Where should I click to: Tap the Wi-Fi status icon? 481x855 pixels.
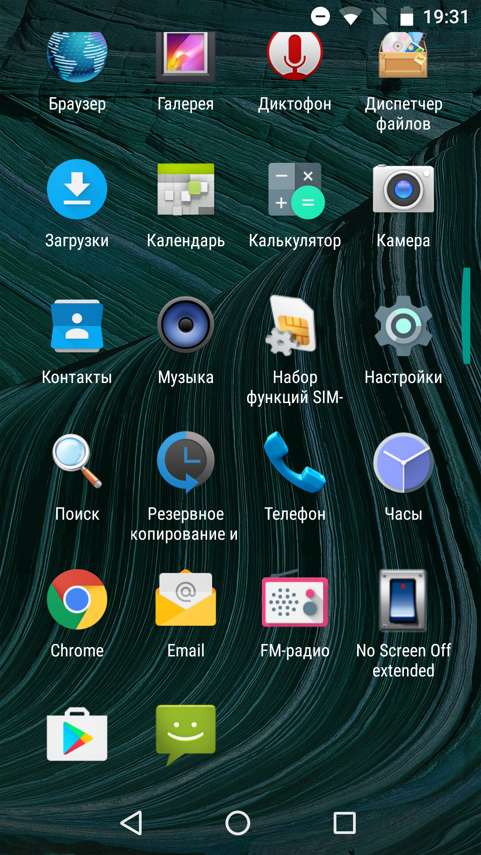(x=351, y=17)
